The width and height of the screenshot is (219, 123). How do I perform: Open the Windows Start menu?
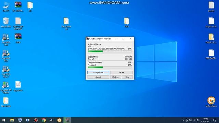click(4, 120)
